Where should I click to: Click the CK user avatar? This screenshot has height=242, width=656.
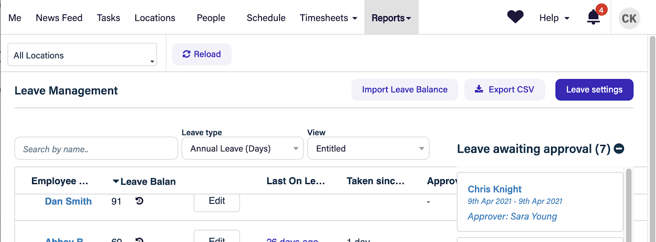click(x=629, y=18)
